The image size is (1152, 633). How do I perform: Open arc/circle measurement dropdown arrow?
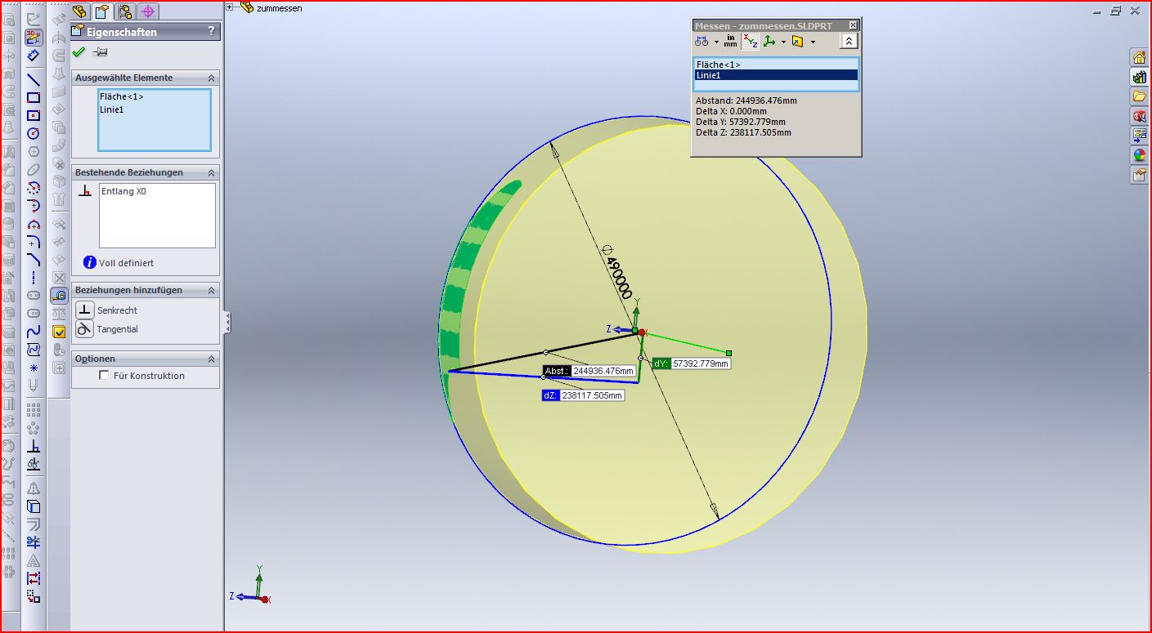pos(716,42)
